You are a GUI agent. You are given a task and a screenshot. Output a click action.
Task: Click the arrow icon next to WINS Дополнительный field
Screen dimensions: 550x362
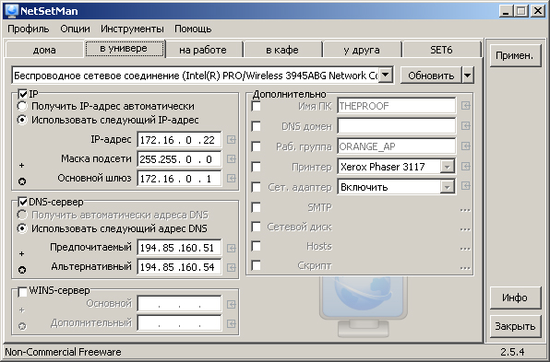(231, 323)
